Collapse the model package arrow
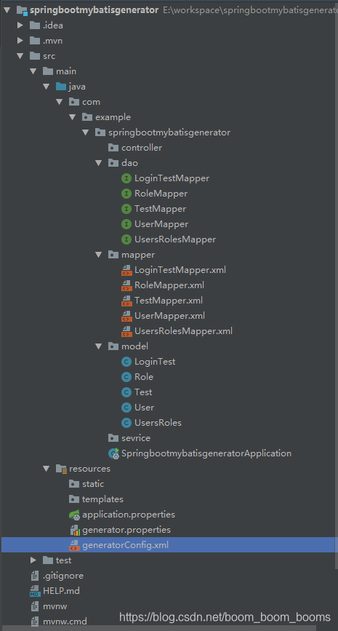 [99, 346]
